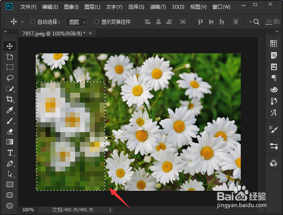The image size is (283, 215).
Task: Open the Adjustments sliders panel icon
Action: point(274,146)
